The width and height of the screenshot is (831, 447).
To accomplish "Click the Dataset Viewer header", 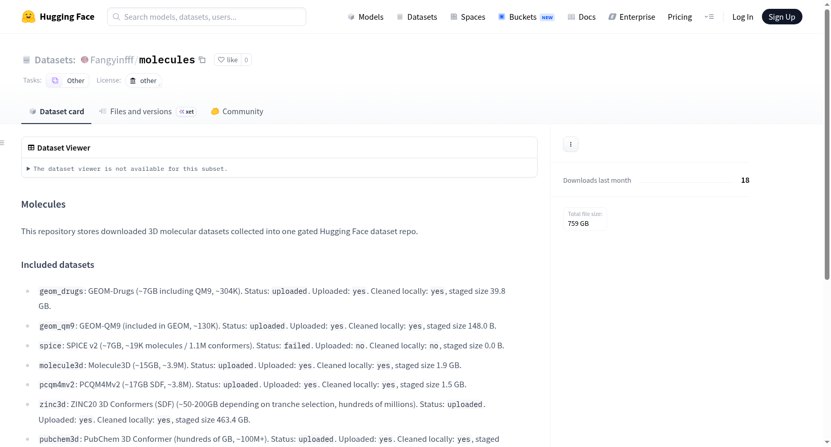I will [59, 148].
